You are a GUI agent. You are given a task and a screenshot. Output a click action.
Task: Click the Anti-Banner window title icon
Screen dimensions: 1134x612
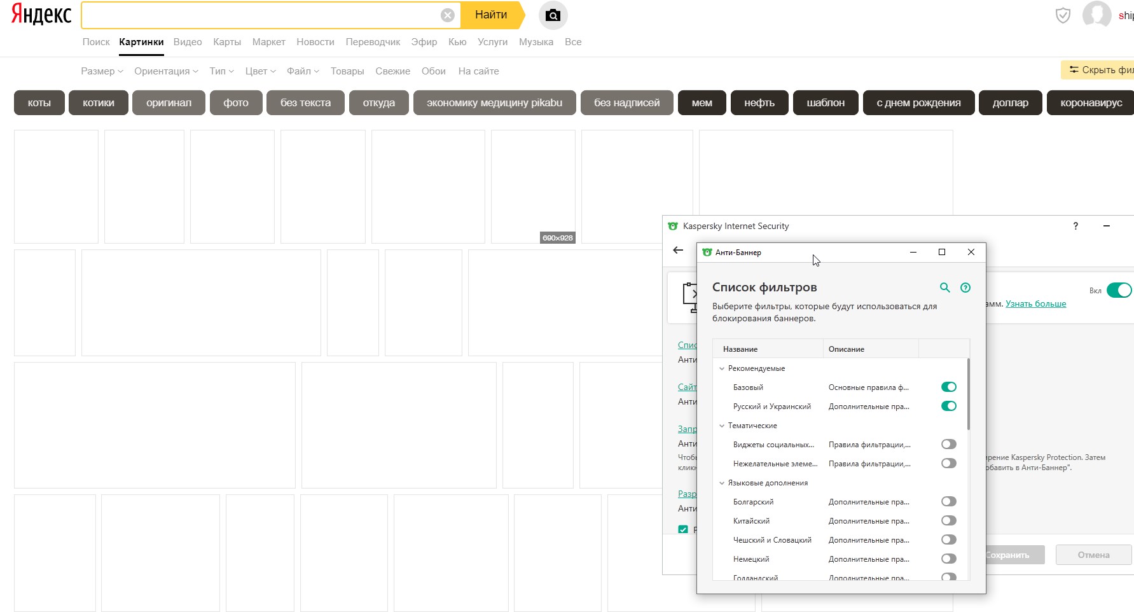pos(707,253)
